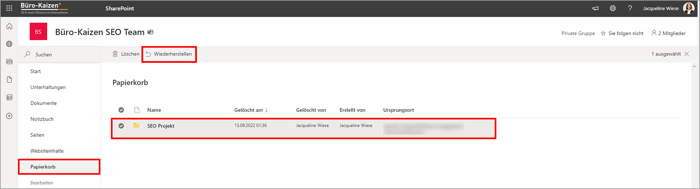
Task: Sort by Gelöscht von column header
Action: tap(311, 110)
